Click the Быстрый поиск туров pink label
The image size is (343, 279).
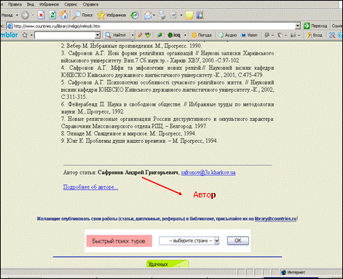click(119, 241)
